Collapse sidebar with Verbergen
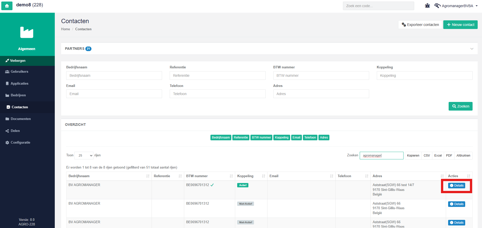Screen dimensions: 482x228 pyautogui.click(x=27, y=61)
